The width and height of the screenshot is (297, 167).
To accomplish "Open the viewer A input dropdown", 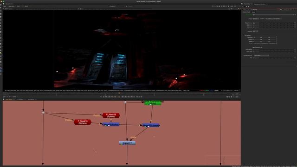I will coord(113,6).
